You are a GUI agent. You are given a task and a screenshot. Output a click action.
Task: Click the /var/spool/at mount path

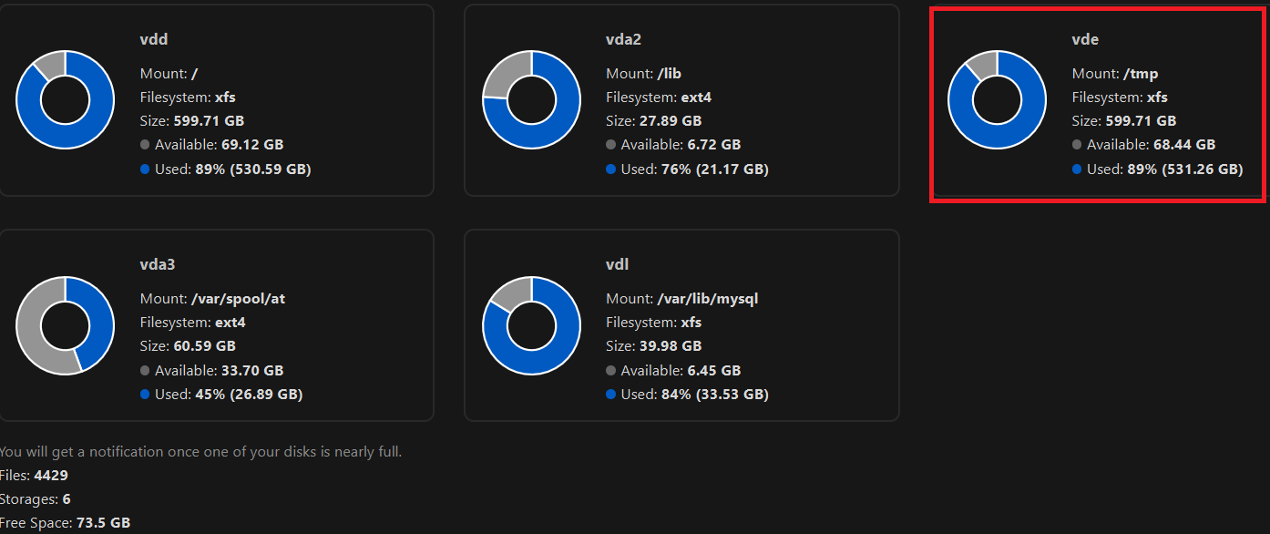click(238, 298)
